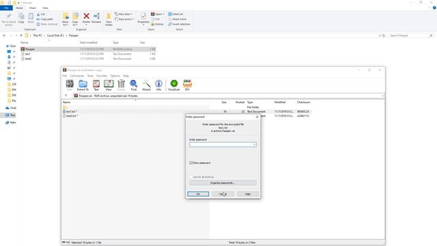Create a New folder from Explorer ribbon
437x246 pixels.
pos(109,19)
